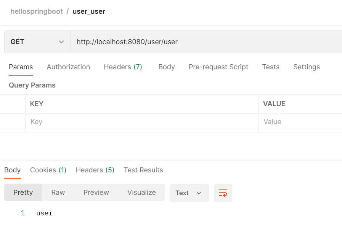This screenshot has height=234, width=342.
Task: Open the request Headers (7) tab
Action: (123, 67)
